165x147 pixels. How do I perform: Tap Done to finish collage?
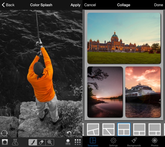point(159,5)
